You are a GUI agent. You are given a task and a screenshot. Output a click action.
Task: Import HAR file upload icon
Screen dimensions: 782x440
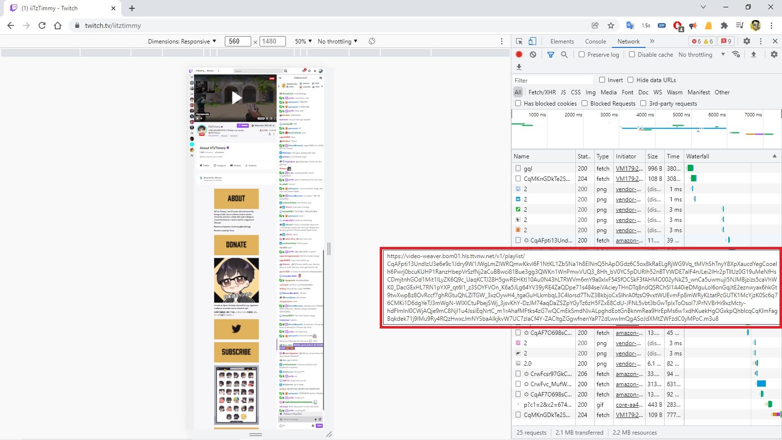(754, 54)
